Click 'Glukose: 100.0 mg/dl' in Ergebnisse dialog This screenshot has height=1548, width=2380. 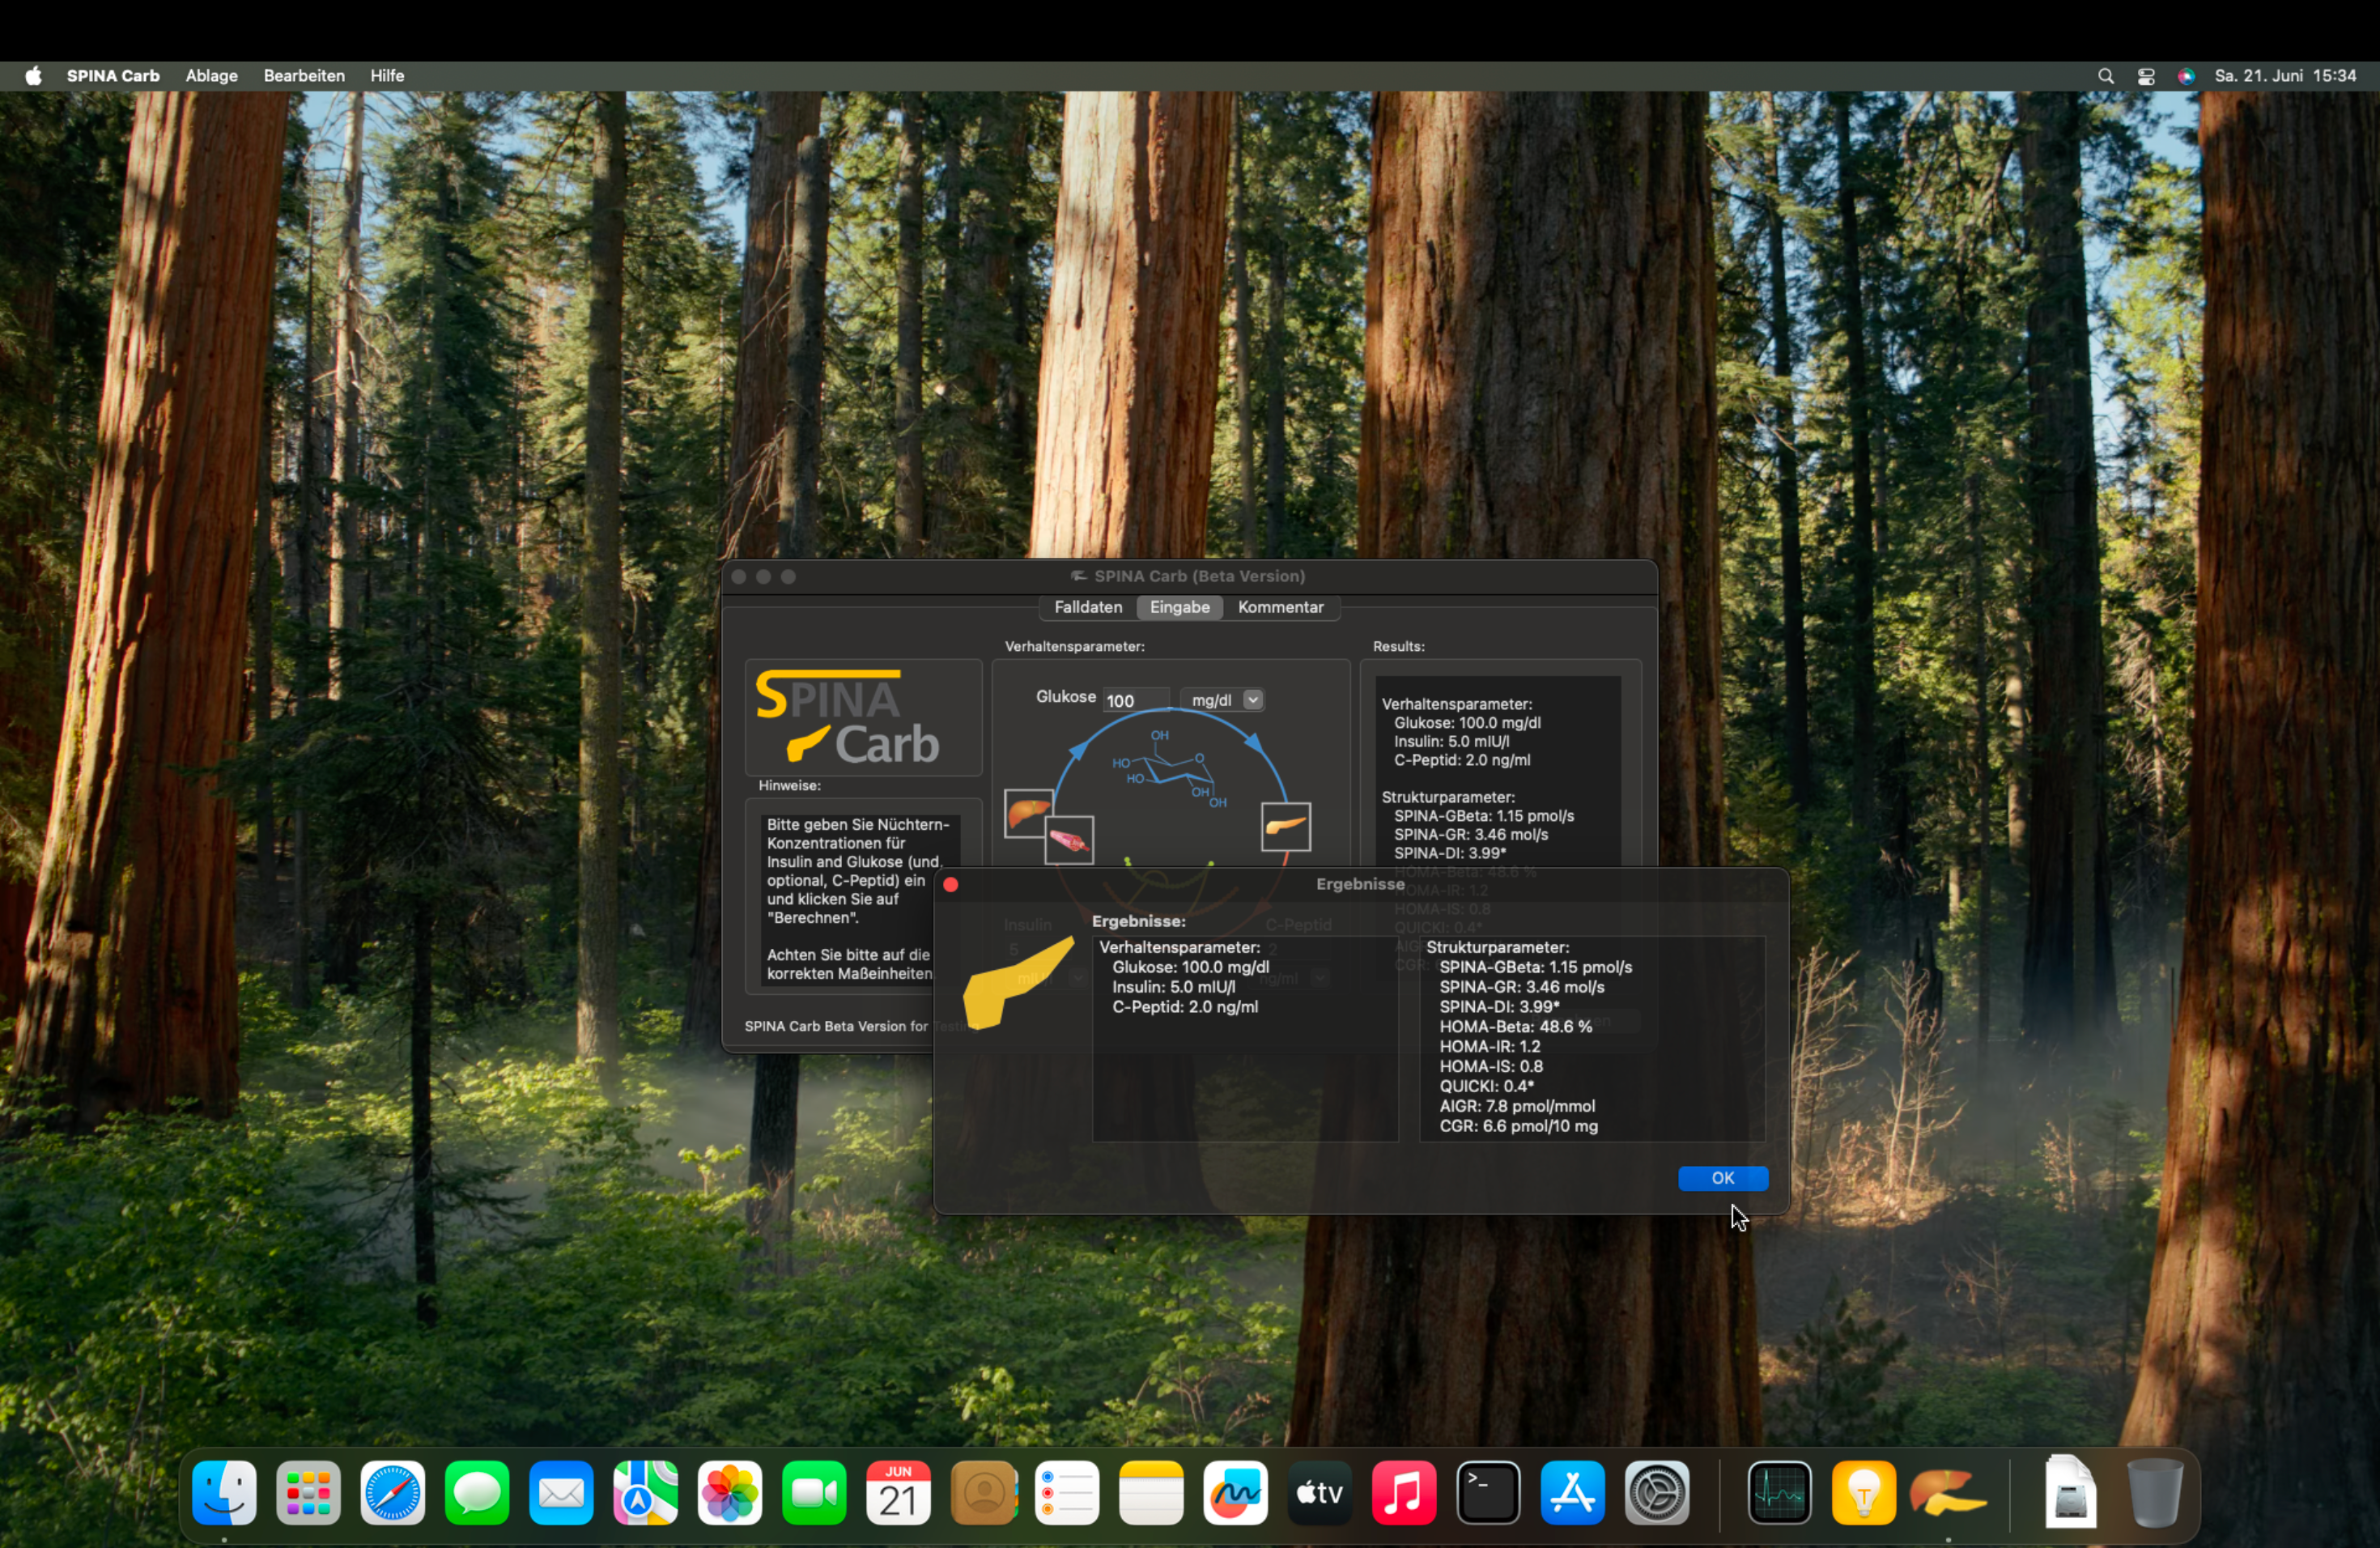[x=1190, y=967]
